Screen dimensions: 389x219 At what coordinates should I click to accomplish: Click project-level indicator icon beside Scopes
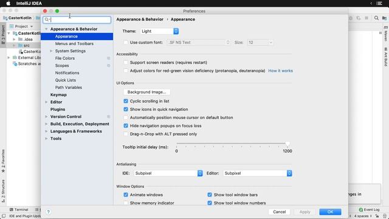pos(108,66)
